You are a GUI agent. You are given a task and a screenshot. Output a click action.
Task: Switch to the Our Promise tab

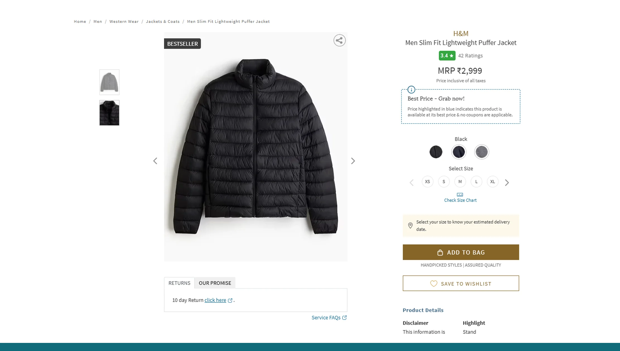pyautogui.click(x=215, y=283)
